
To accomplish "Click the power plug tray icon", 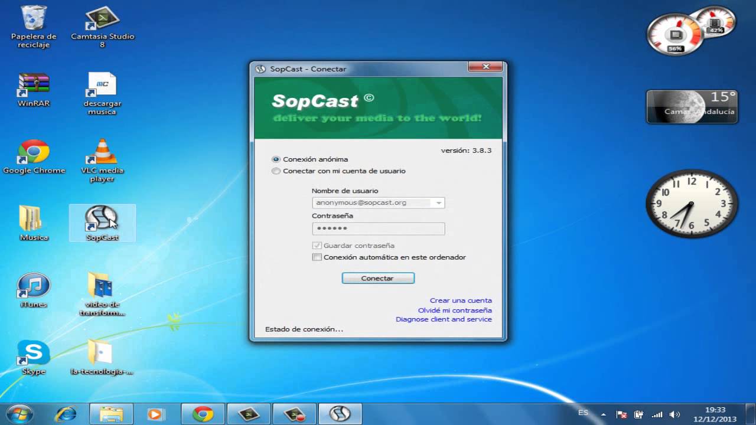I will pos(639,414).
